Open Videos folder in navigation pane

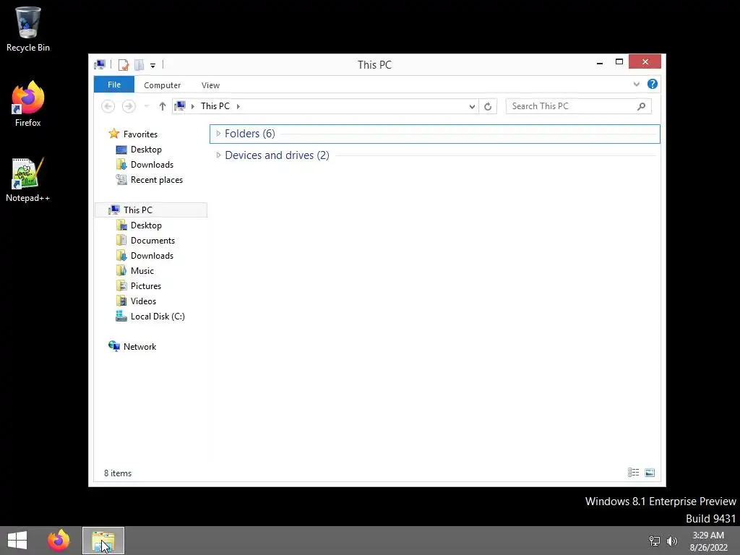click(143, 301)
